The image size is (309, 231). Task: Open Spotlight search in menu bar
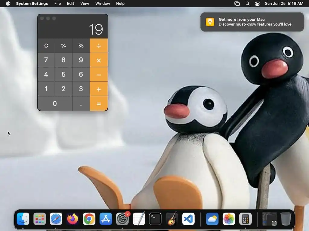[247, 4]
